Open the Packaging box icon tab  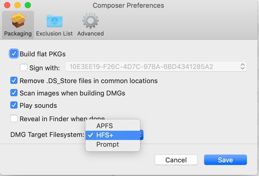click(18, 21)
